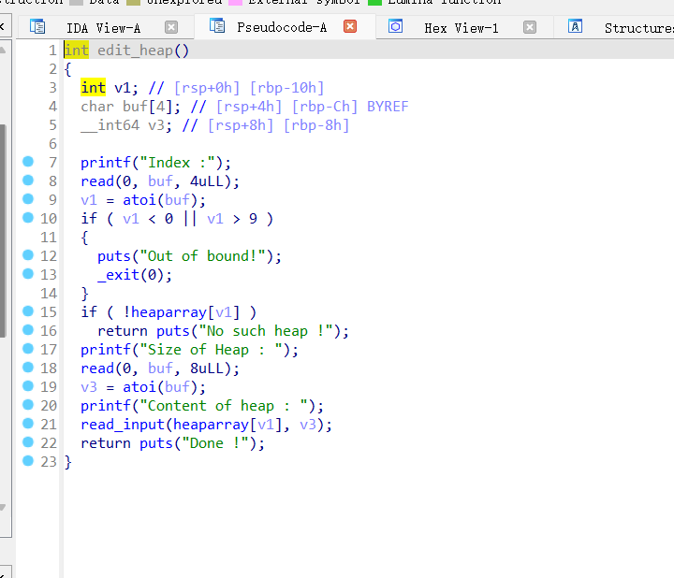Click v3 assignment on line 19

point(89,387)
